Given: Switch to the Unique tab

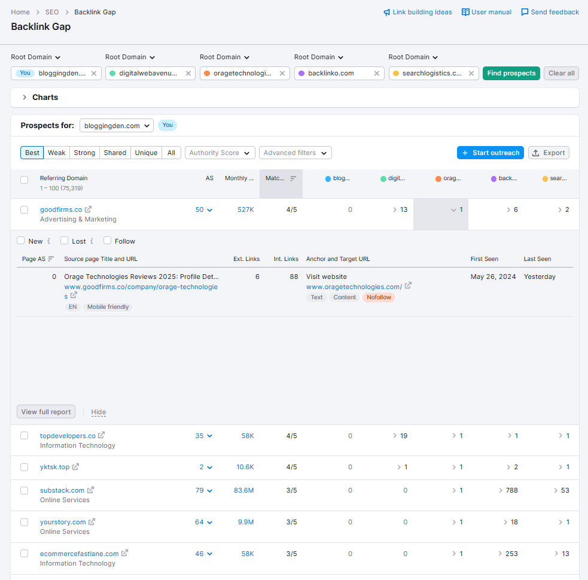Looking at the screenshot, I should point(146,153).
